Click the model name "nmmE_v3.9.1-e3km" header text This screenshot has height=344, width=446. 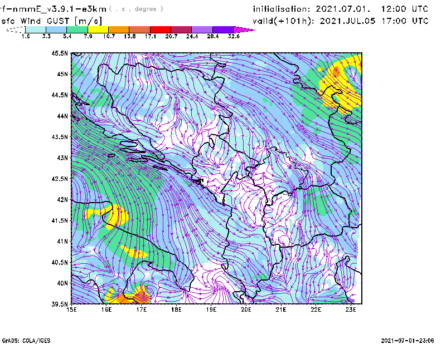[60, 9]
